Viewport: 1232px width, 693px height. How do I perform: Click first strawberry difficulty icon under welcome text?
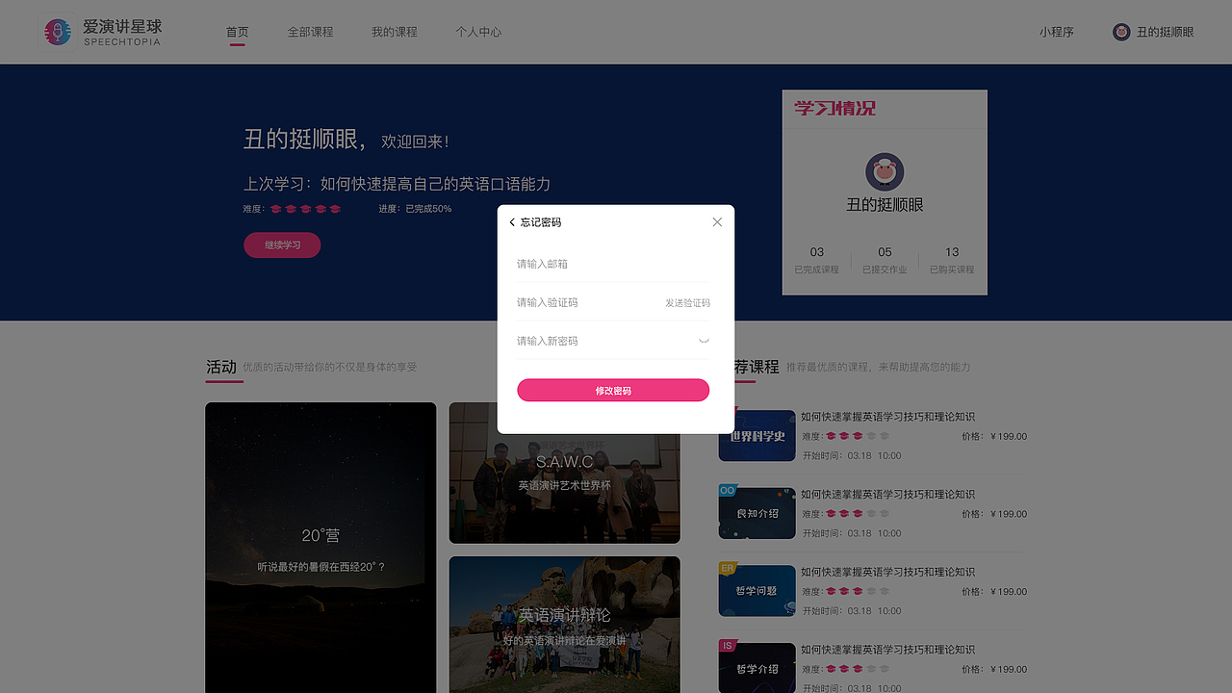[275, 208]
